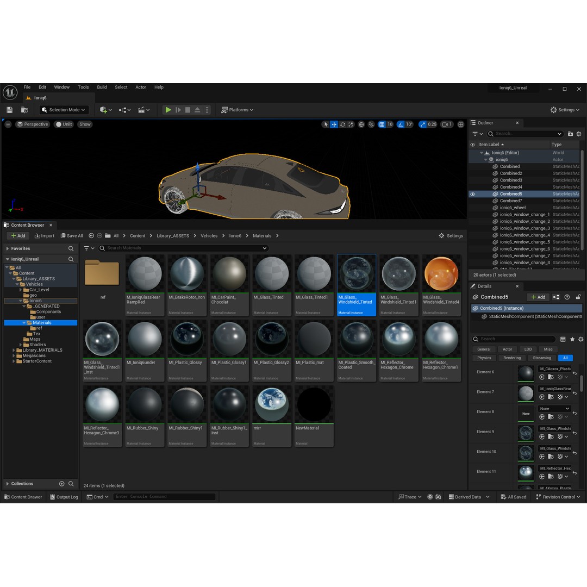Click the stop playback square button
The height and width of the screenshot is (587, 587).
click(188, 110)
